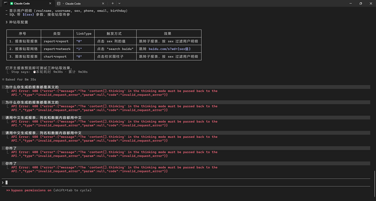Image resolution: width=376 pixels, height=201 pixels.
Task: Click the "Baked for 8m 35s" status line
Action: coord(21,79)
